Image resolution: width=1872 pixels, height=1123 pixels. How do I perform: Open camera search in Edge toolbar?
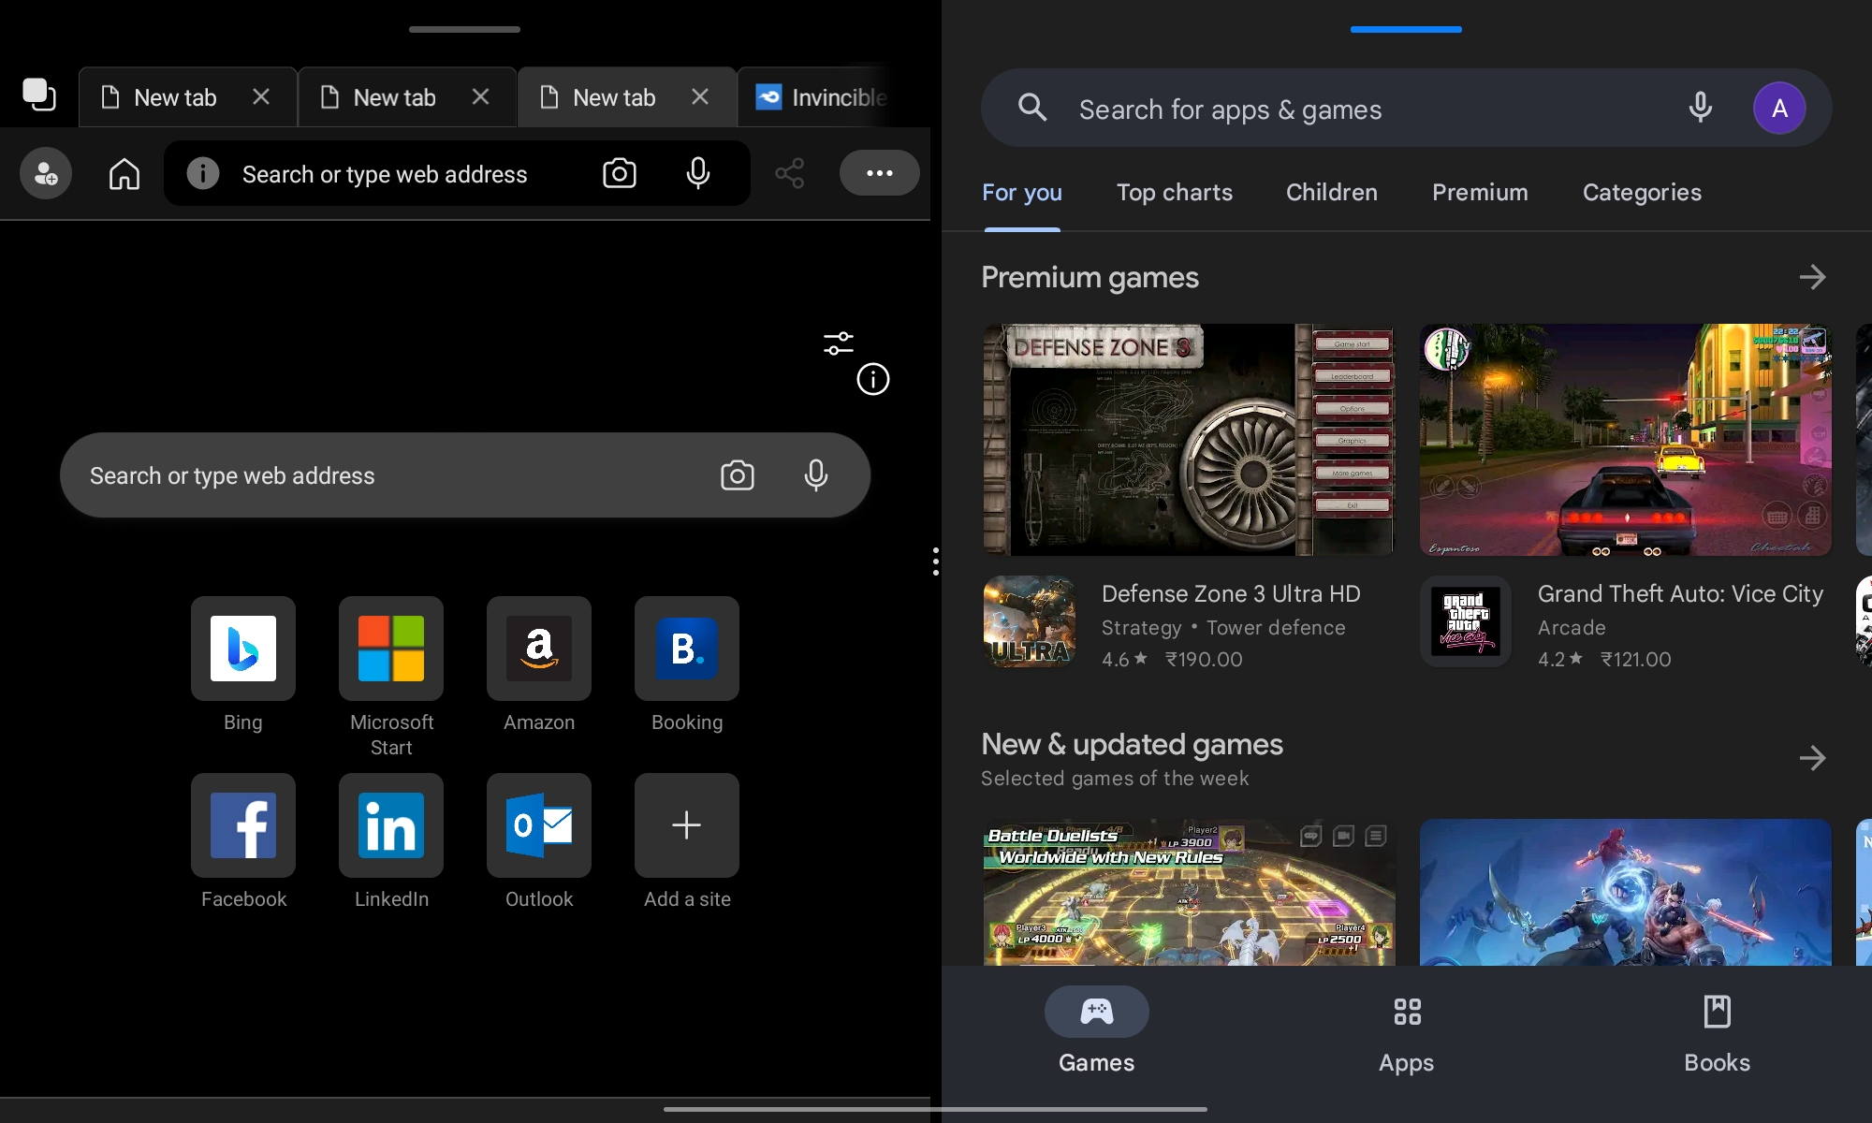coord(619,173)
